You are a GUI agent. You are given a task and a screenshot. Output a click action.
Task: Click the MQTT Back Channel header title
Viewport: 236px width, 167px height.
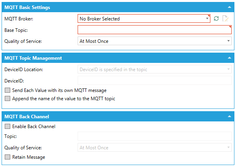(x=27, y=117)
